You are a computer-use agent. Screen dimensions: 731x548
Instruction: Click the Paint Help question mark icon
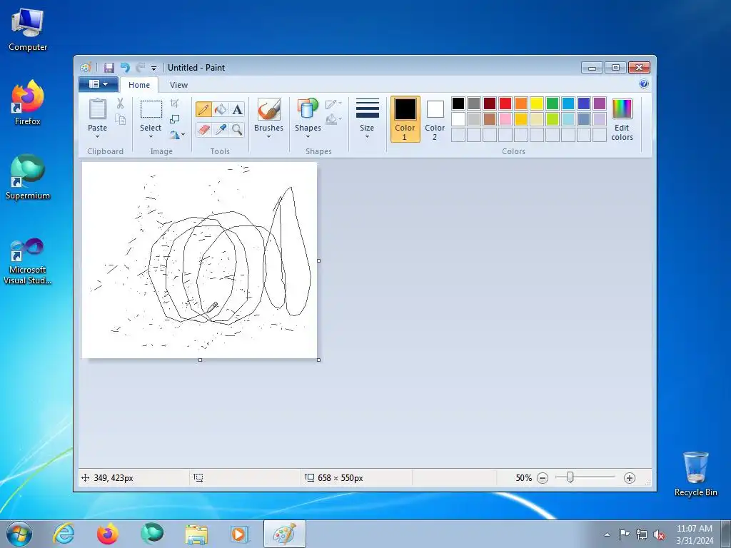(x=644, y=84)
